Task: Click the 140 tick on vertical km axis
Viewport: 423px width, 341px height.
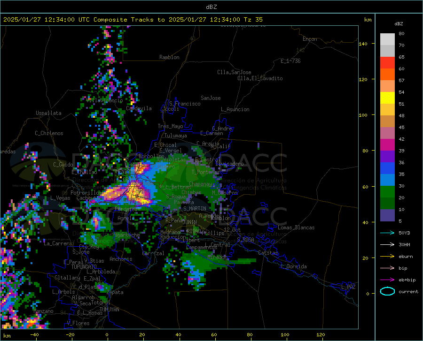Action: pos(363,44)
